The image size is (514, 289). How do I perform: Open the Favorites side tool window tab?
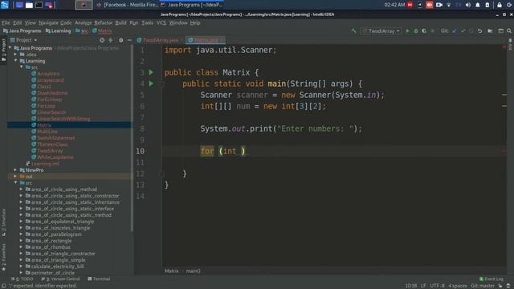(3, 257)
